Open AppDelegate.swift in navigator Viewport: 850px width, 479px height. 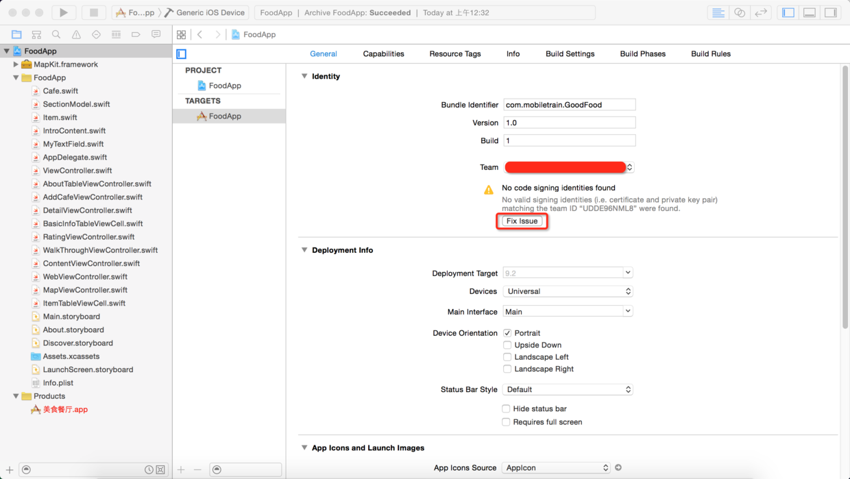(x=75, y=157)
